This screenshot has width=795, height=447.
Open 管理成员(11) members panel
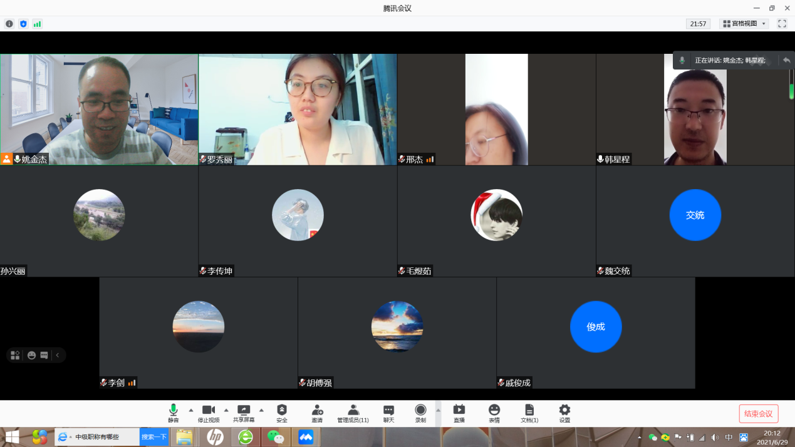(x=353, y=413)
